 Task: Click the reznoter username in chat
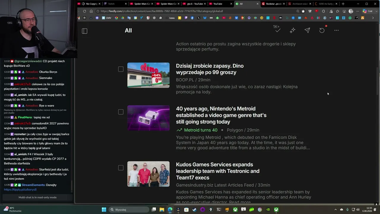coord(20,134)
